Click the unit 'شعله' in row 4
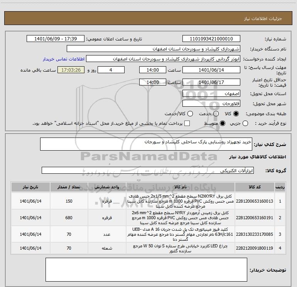 coord(107,248)
